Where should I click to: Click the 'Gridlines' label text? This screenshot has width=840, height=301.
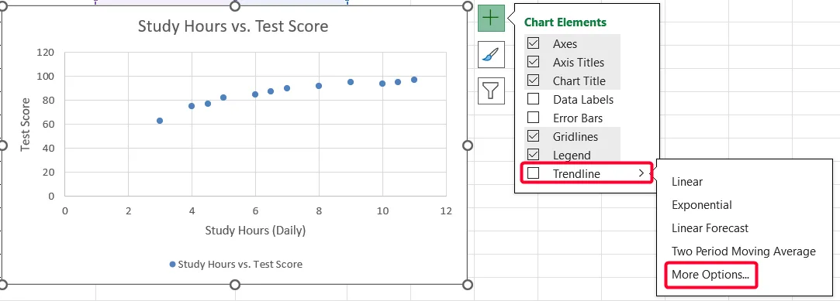(x=576, y=137)
